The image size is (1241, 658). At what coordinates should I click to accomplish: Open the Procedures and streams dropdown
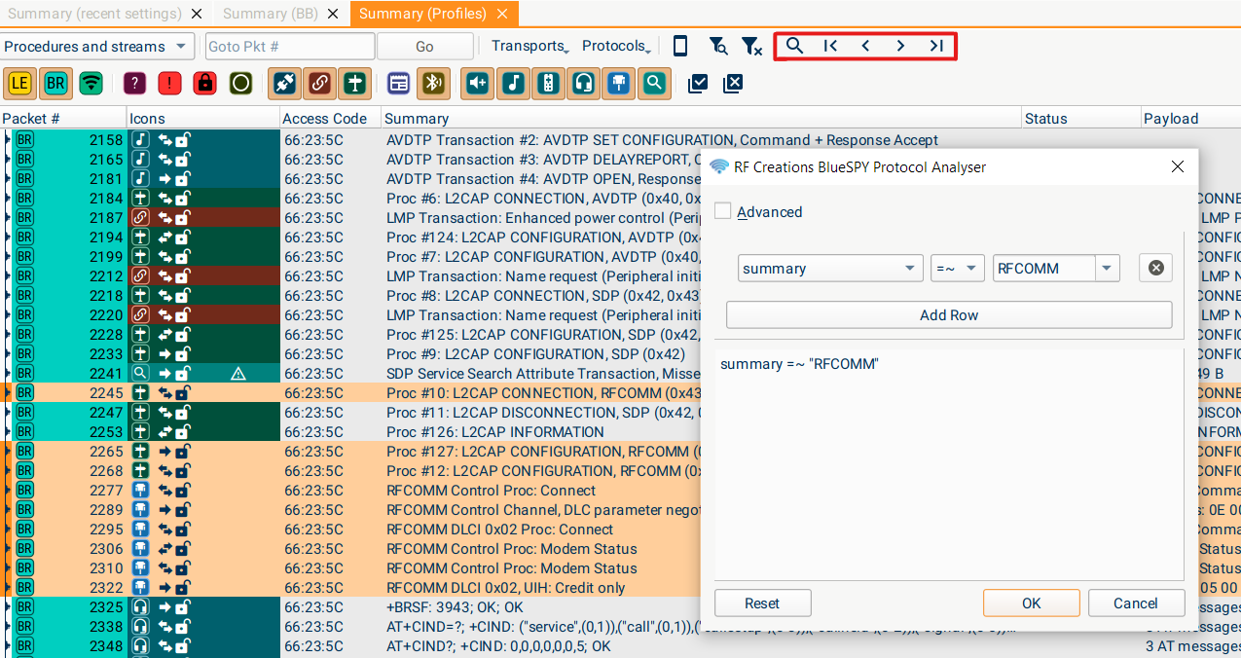(x=97, y=47)
